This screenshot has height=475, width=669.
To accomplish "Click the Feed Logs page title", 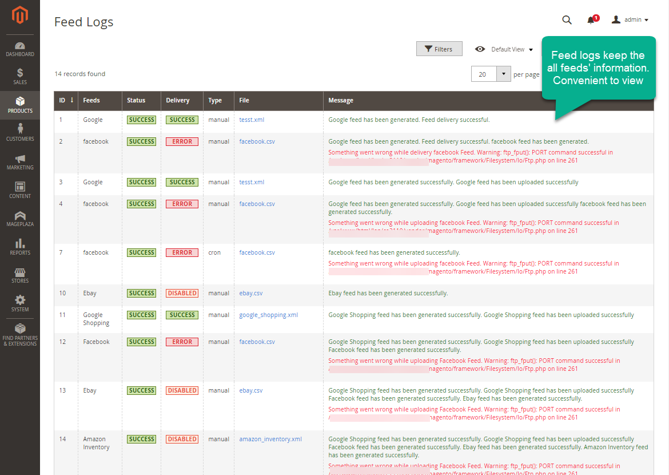I will 83,22.
